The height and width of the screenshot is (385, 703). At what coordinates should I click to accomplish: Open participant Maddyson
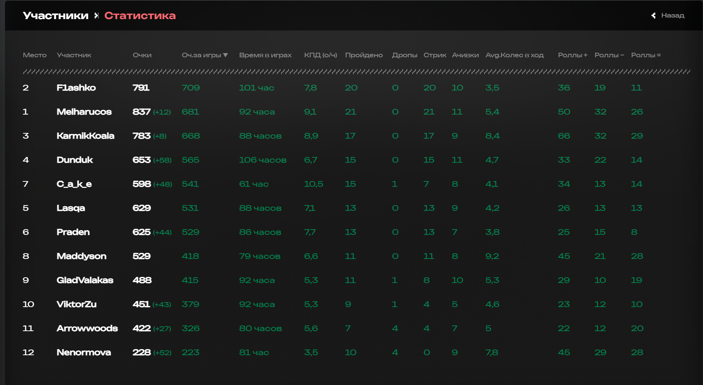click(x=82, y=256)
